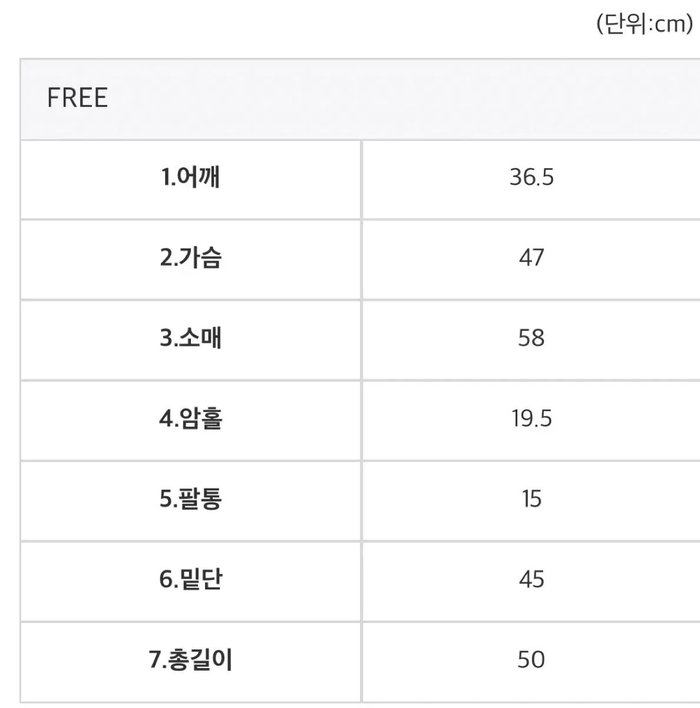The image size is (700, 708).
Task: Click the 단위:cm unit label
Action: tap(645, 25)
